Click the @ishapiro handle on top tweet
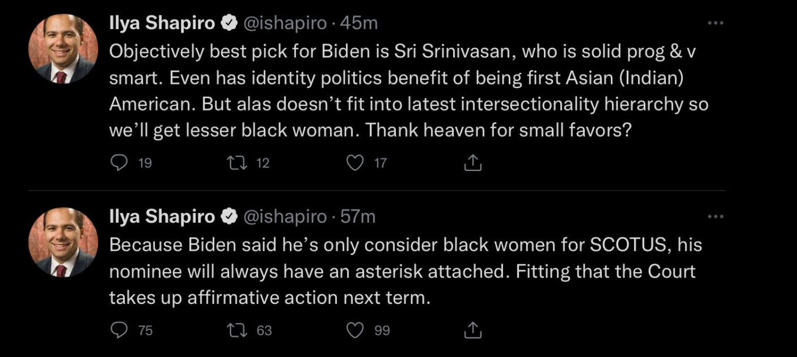 (x=284, y=23)
